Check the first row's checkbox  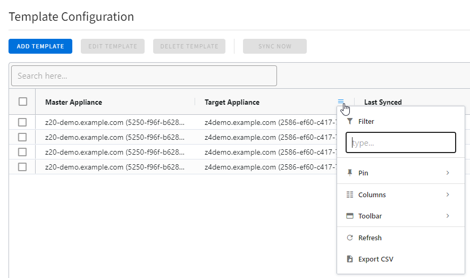click(x=22, y=122)
